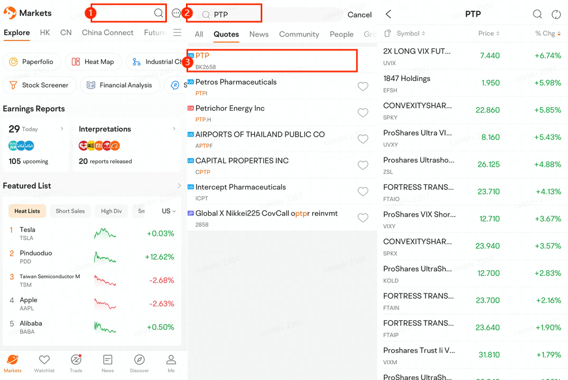Switch to the Explore tab

pyautogui.click(x=16, y=33)
